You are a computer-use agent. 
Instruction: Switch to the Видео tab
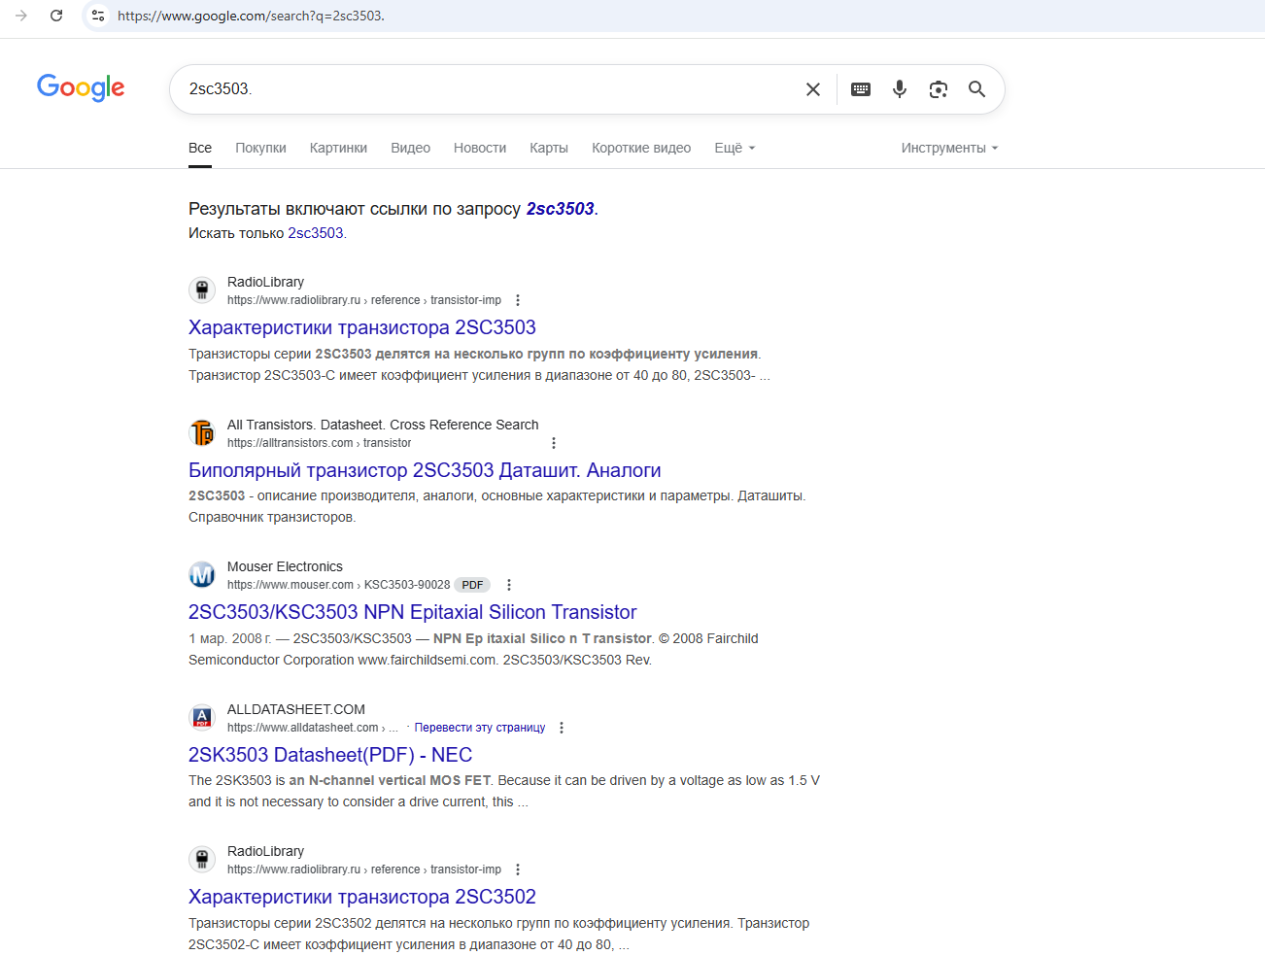tap(410, 148)
